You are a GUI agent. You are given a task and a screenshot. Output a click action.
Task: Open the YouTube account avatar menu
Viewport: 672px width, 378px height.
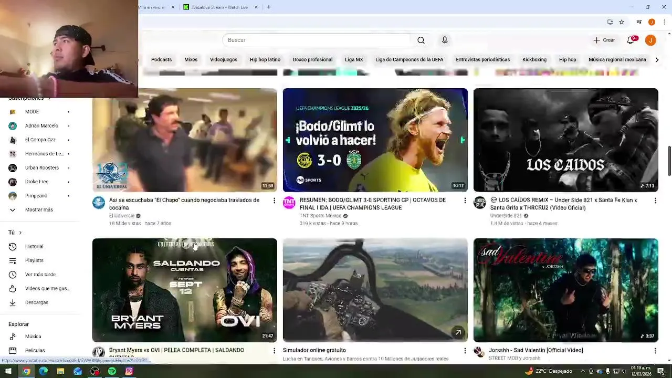coord(650,40)
